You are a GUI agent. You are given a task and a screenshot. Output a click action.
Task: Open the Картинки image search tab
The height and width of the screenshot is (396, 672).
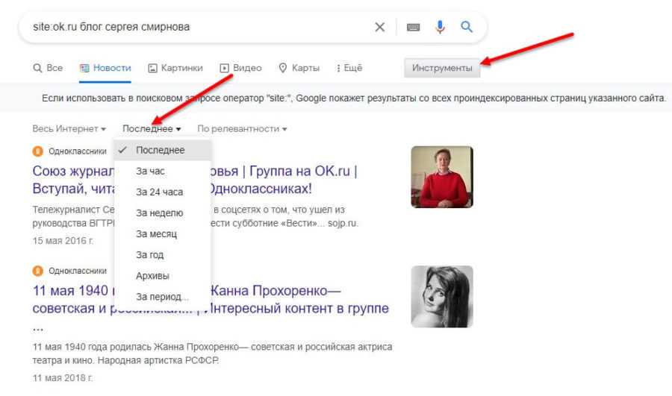coord(175,68)
